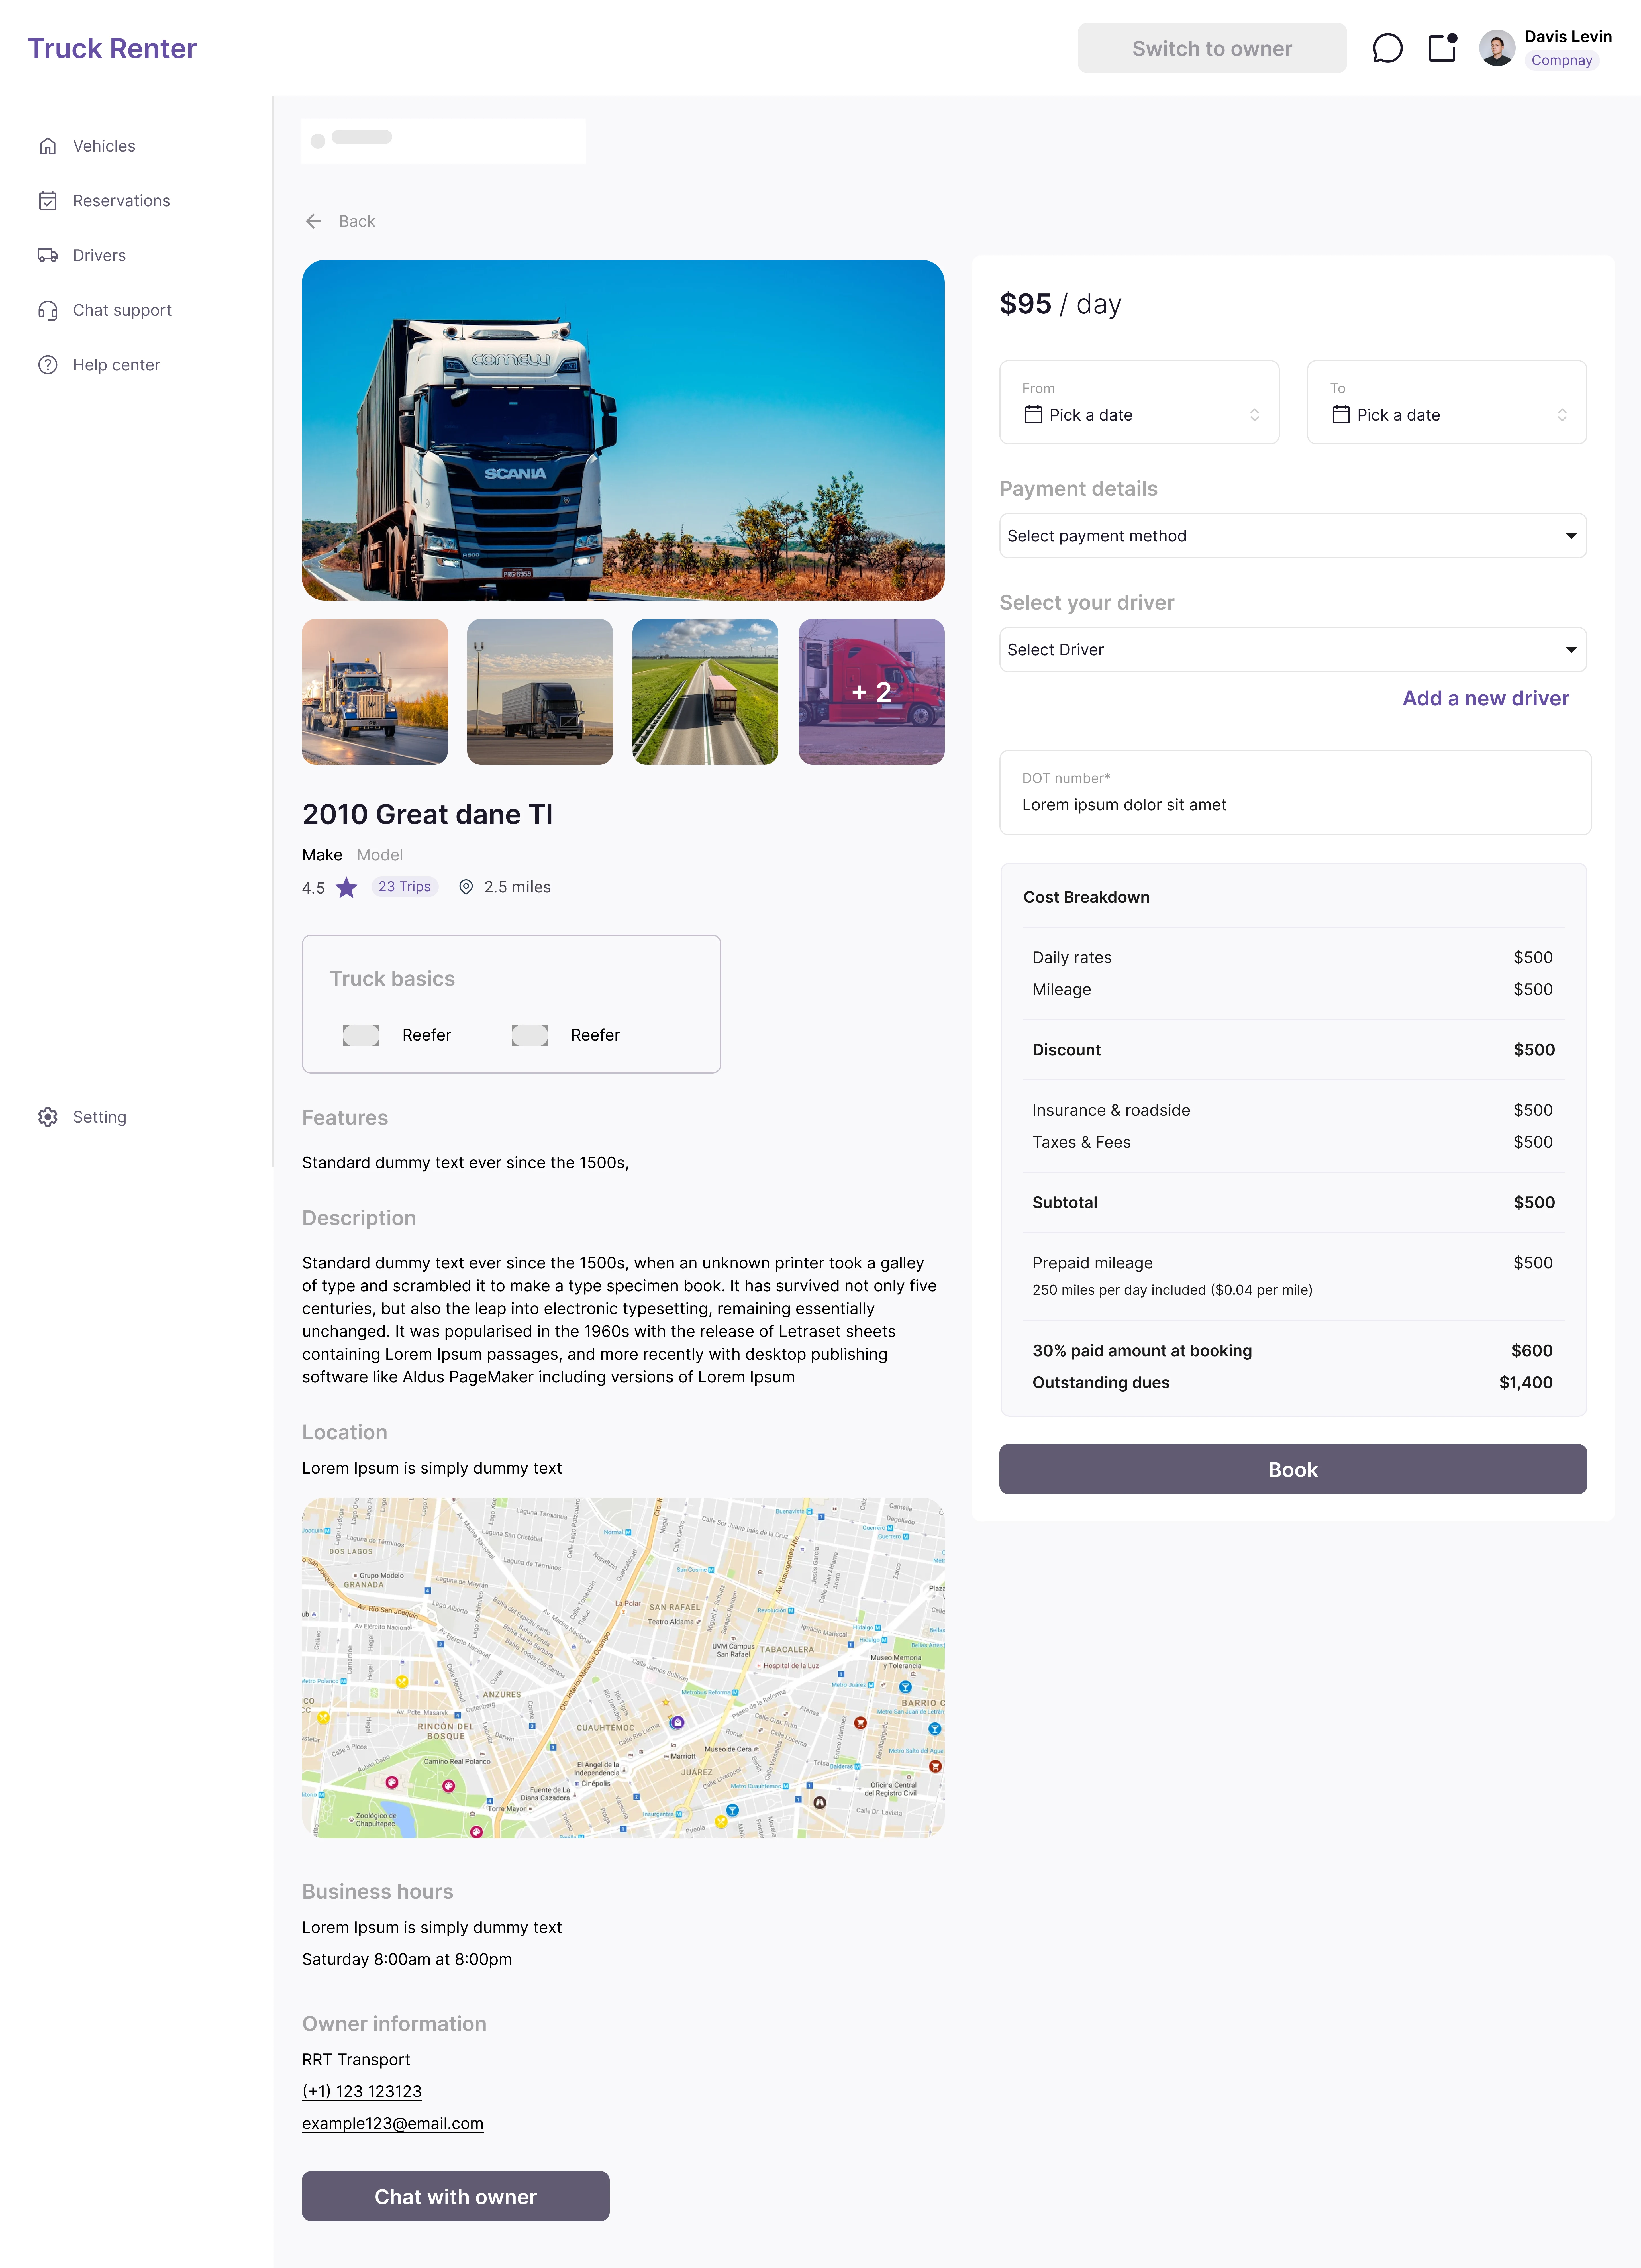Screen dimensions: 1641x2268
Task: Click the Add a new driver link
Action: click(x=1485, y=698)
